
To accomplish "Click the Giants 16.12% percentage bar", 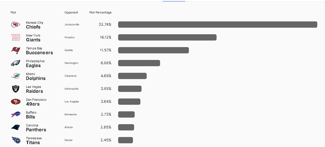I will tap(167, 37).
